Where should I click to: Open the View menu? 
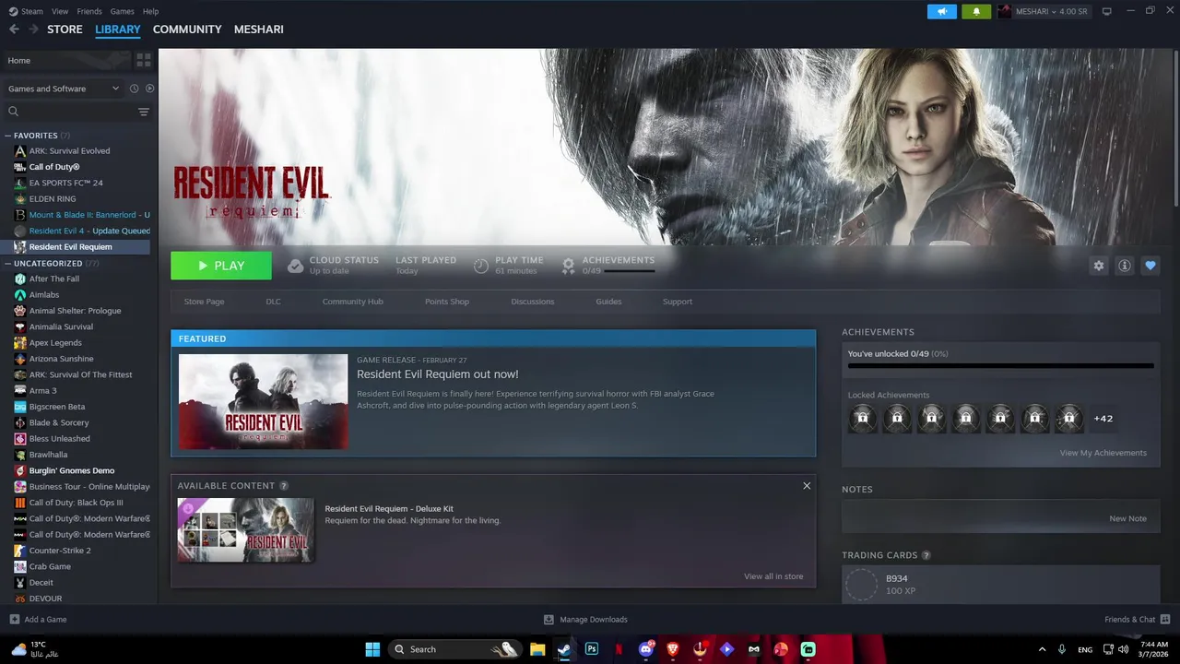pyautogui.click(x=60, y=11)
